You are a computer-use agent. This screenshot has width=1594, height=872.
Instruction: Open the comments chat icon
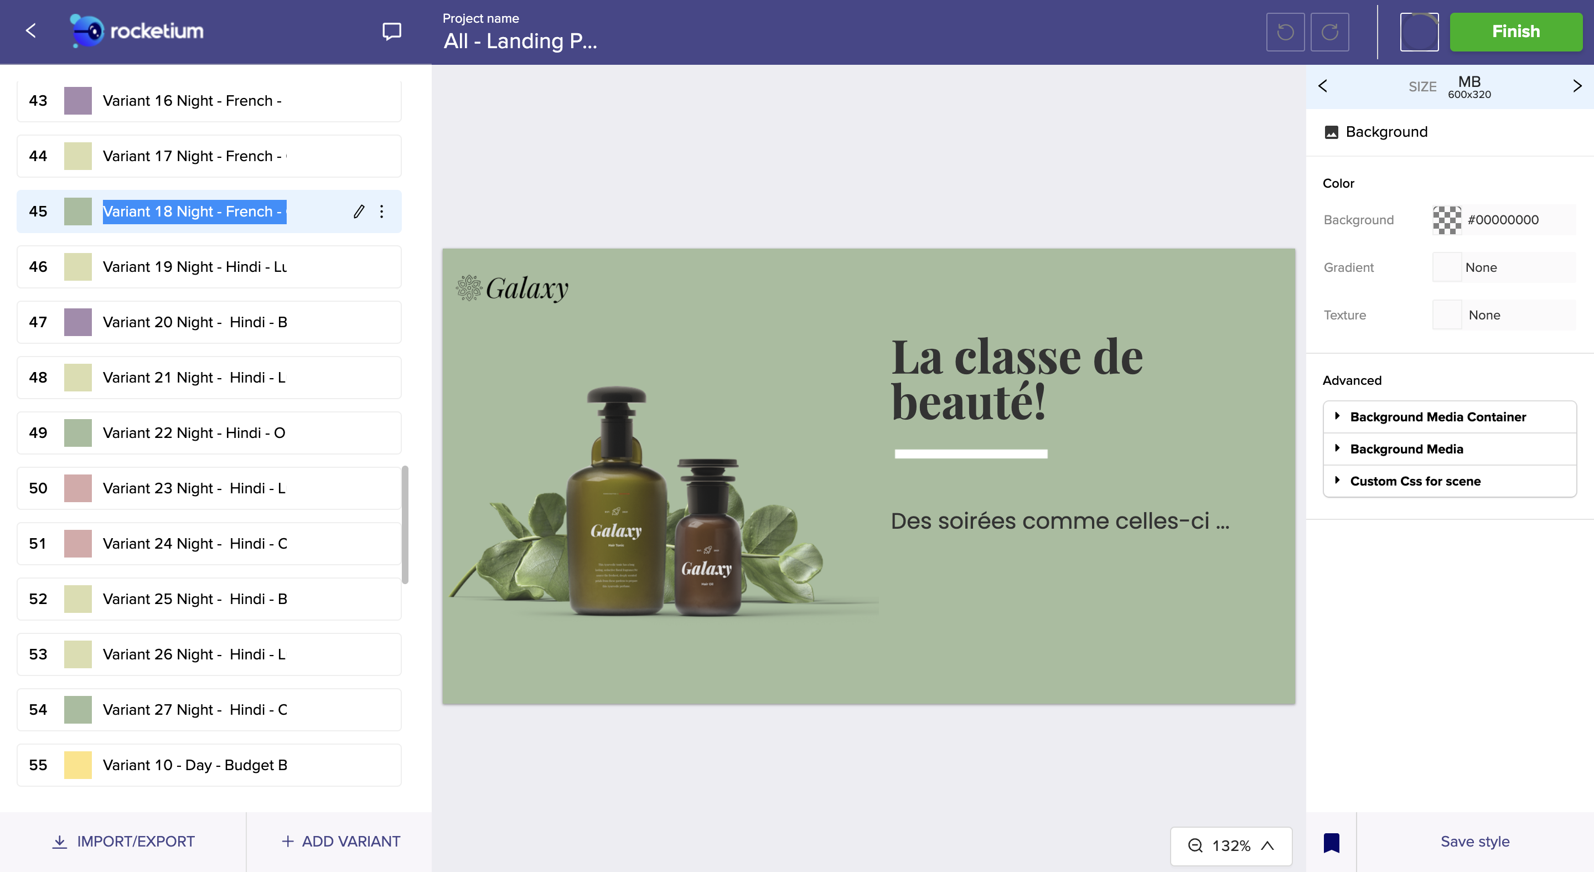pos(392,31)
